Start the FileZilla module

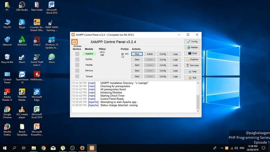tap(137, 65)
